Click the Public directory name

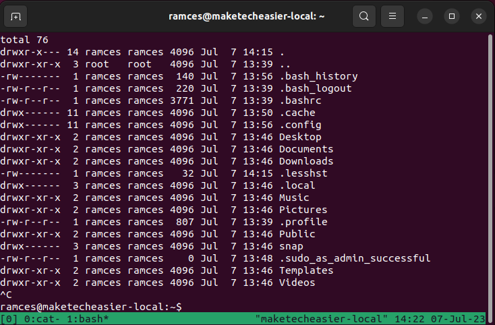tap(297, 234)
